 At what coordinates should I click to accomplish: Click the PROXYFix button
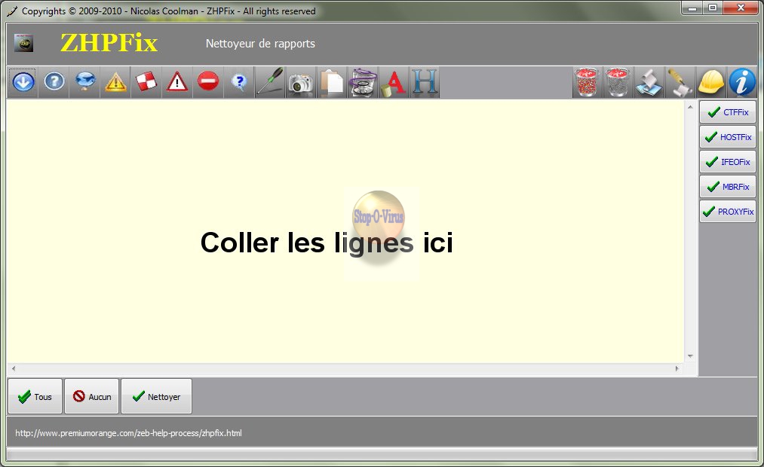pos(728,212)
